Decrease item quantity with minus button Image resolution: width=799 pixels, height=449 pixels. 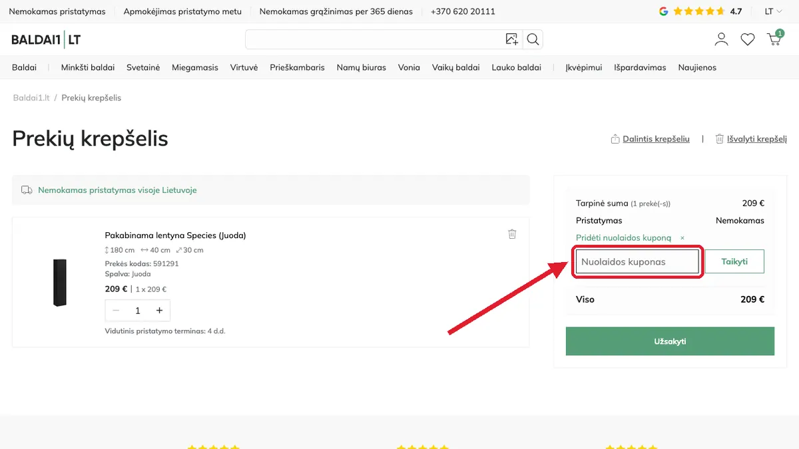click(116, 311)
